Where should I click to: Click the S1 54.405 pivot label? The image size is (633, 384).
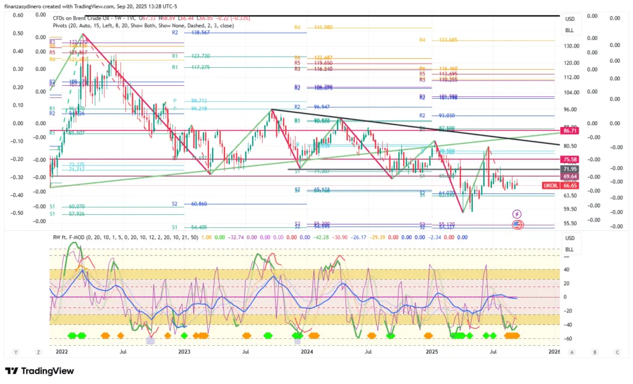pos(189,227)
